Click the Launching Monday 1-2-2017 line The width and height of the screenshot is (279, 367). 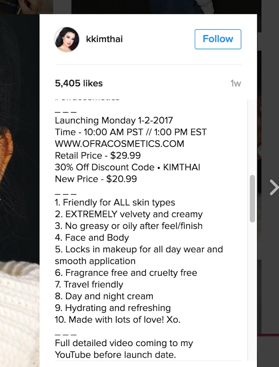click(114, 120)
